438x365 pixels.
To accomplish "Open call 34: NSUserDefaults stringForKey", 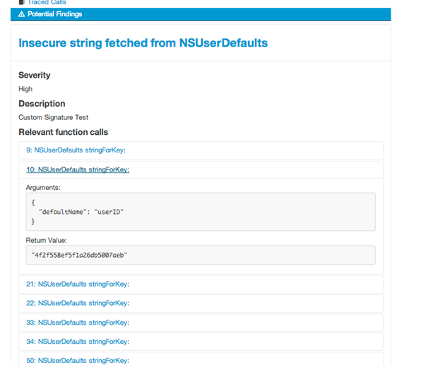I will 78,341.
